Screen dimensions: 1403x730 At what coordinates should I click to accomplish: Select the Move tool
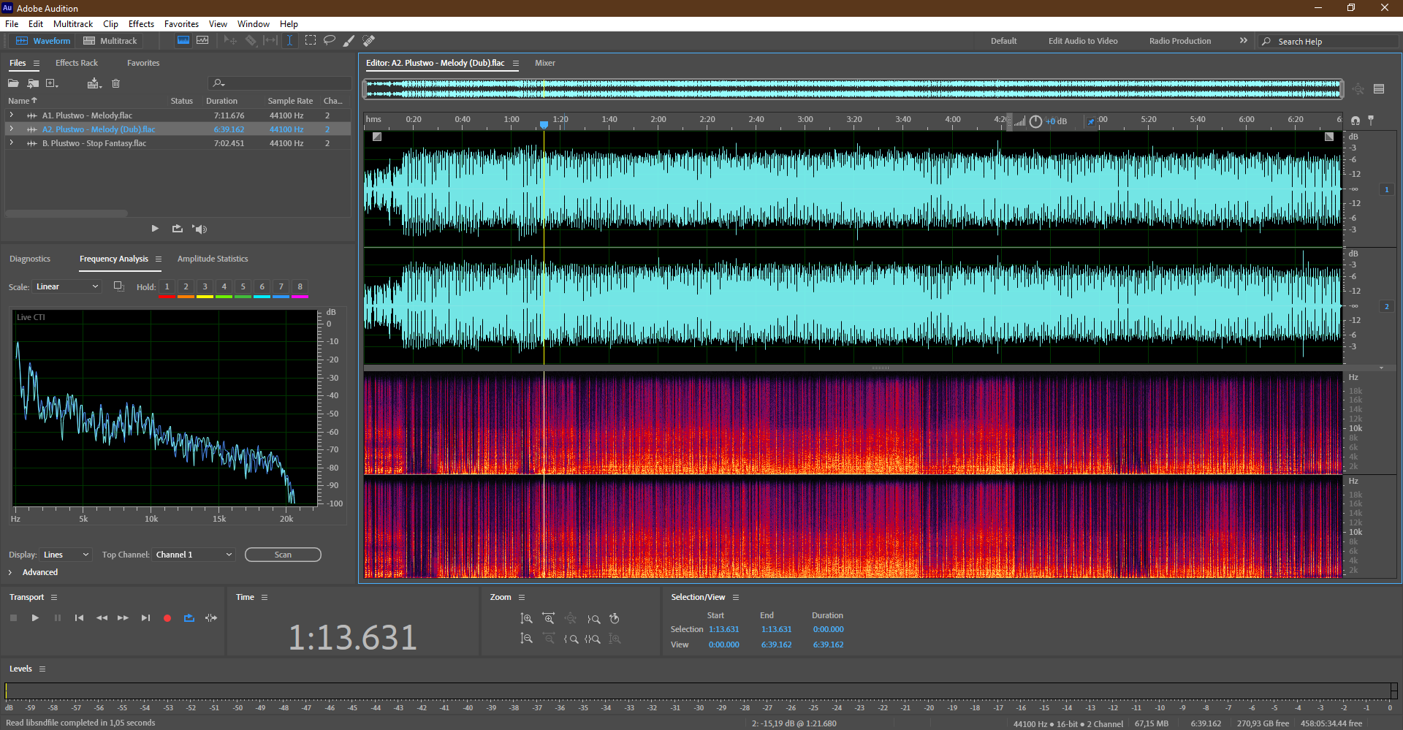[x=230, y=41]
